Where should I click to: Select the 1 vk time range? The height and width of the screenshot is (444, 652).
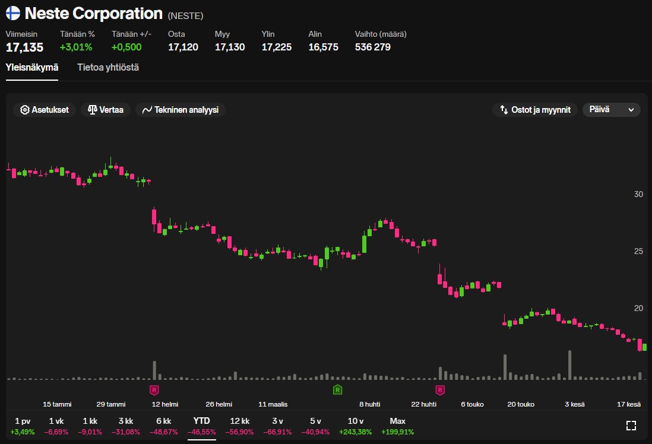56,426
